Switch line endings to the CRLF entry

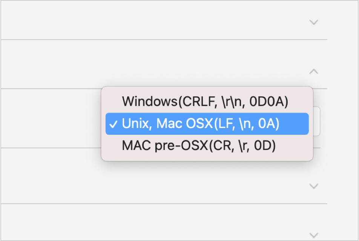coord(205,102)
